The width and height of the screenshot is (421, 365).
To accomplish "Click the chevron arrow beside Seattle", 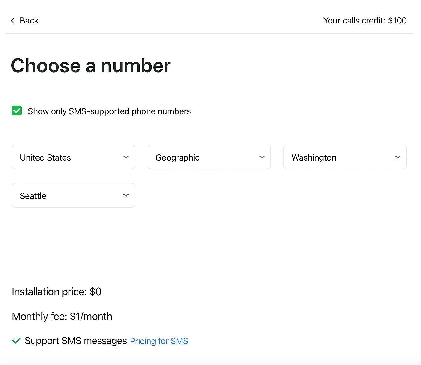I will coord(126,195).
